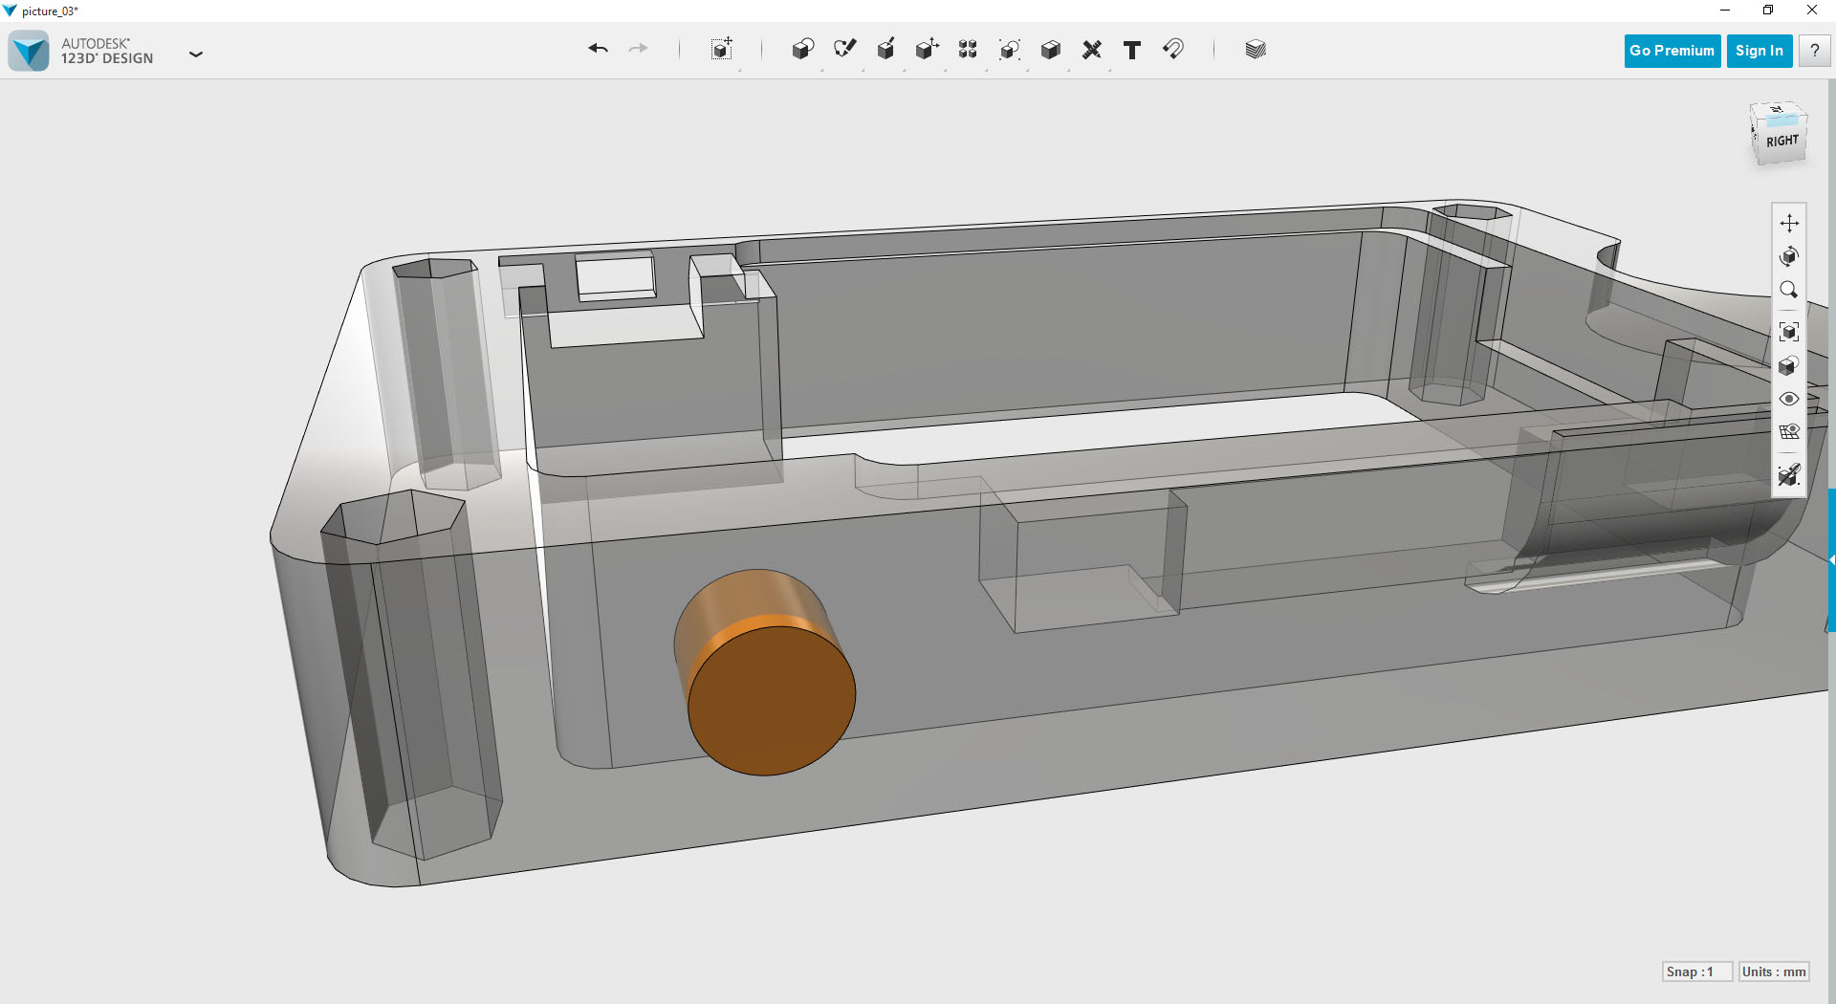The height and width of the screenshot is (1004, 1836).
Task: Select the Text tool
Action: pyautogui.click(x=1132, y=50)
